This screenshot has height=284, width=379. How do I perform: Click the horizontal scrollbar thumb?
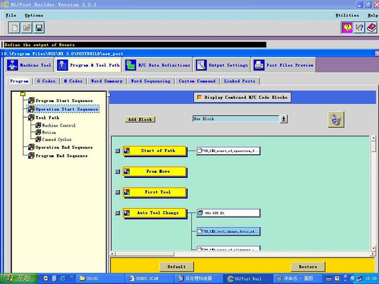[144, 254]
